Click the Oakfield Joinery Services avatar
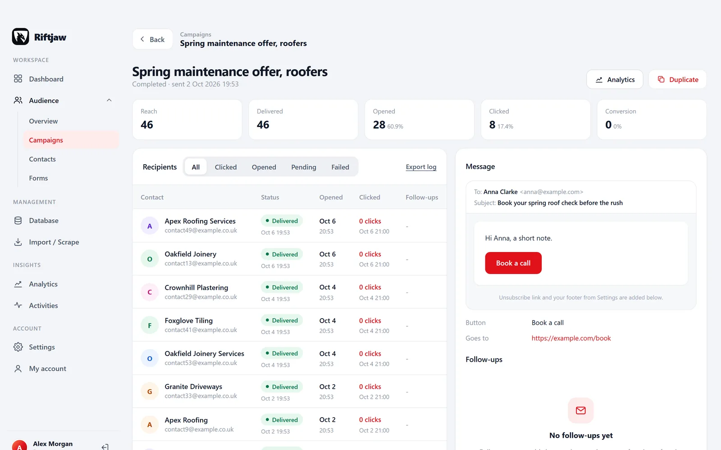 tap(150, 358)
